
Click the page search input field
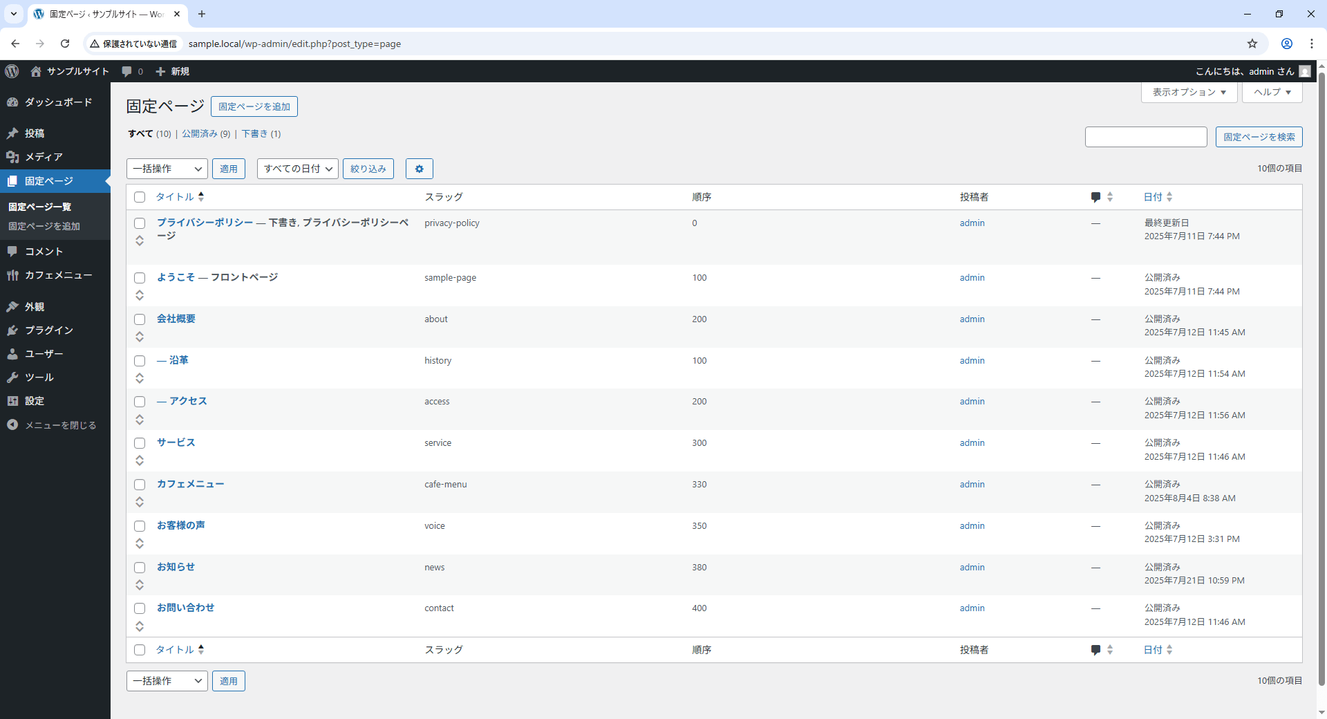click(1146, 137)
